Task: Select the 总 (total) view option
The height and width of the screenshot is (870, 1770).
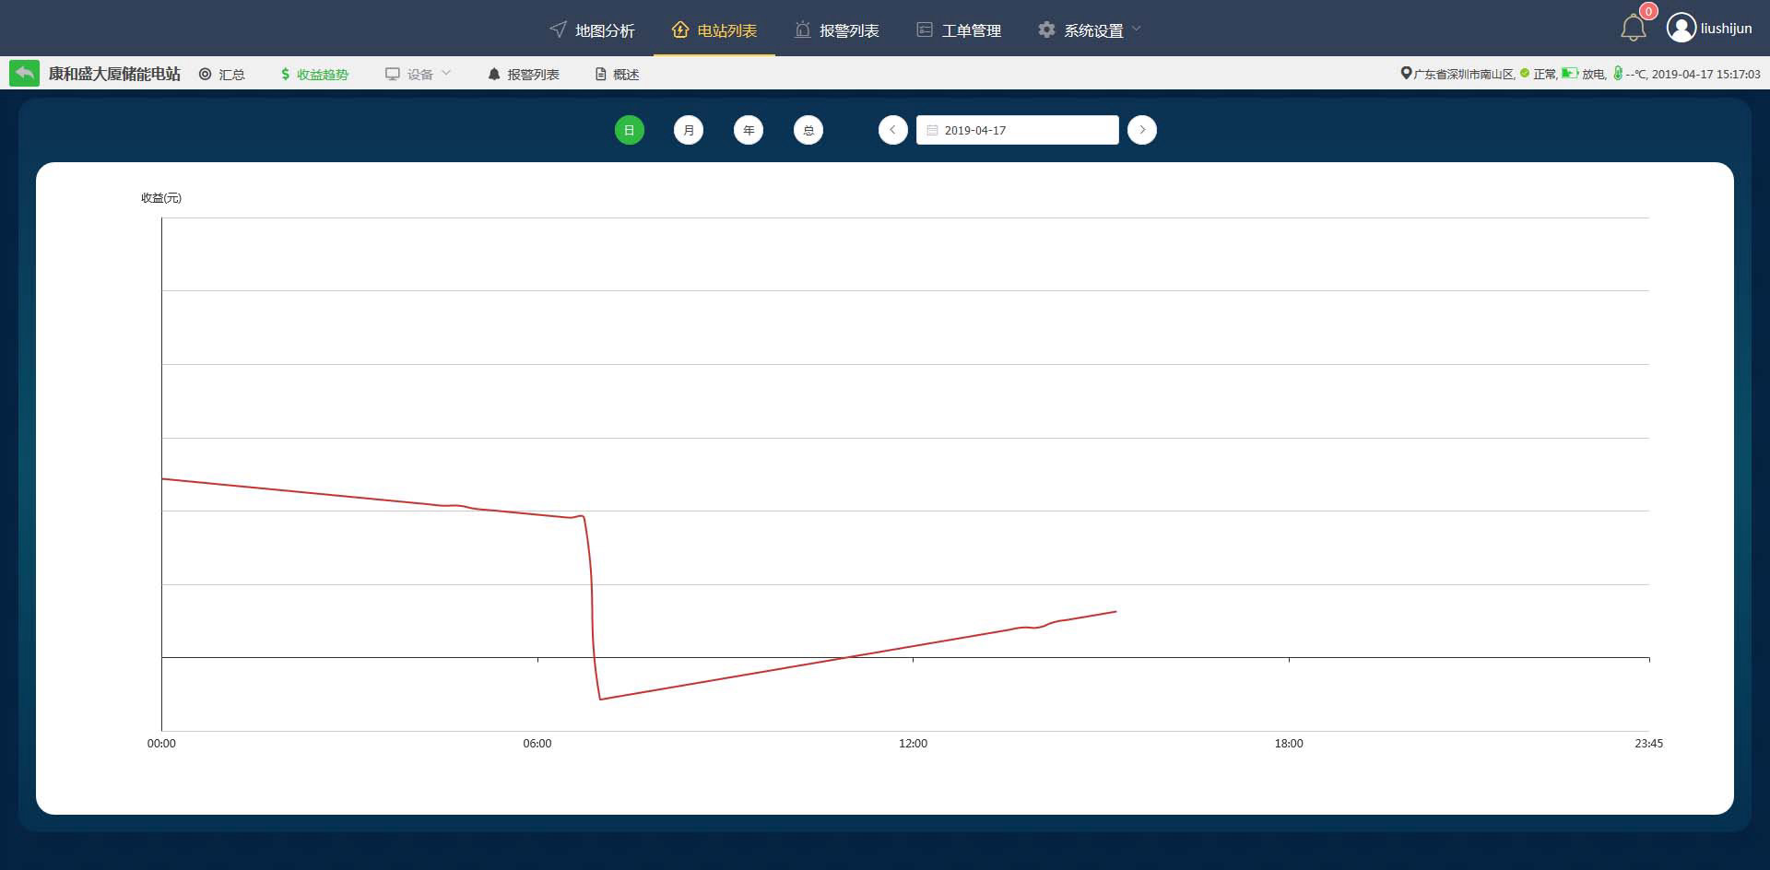Action: [808, 130]
